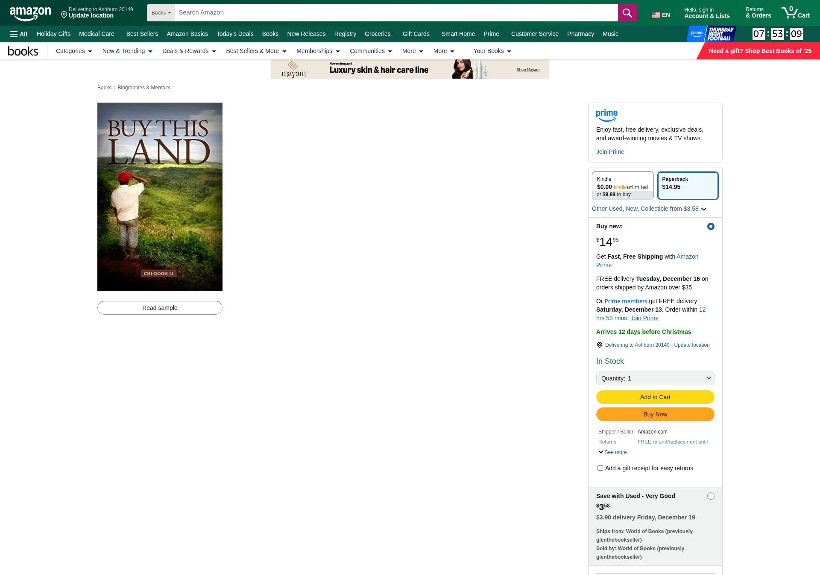The width and height of the screenshot is (820, 575).
Task: Open the Memberships dropdown
Action: (x=318, y=51)
